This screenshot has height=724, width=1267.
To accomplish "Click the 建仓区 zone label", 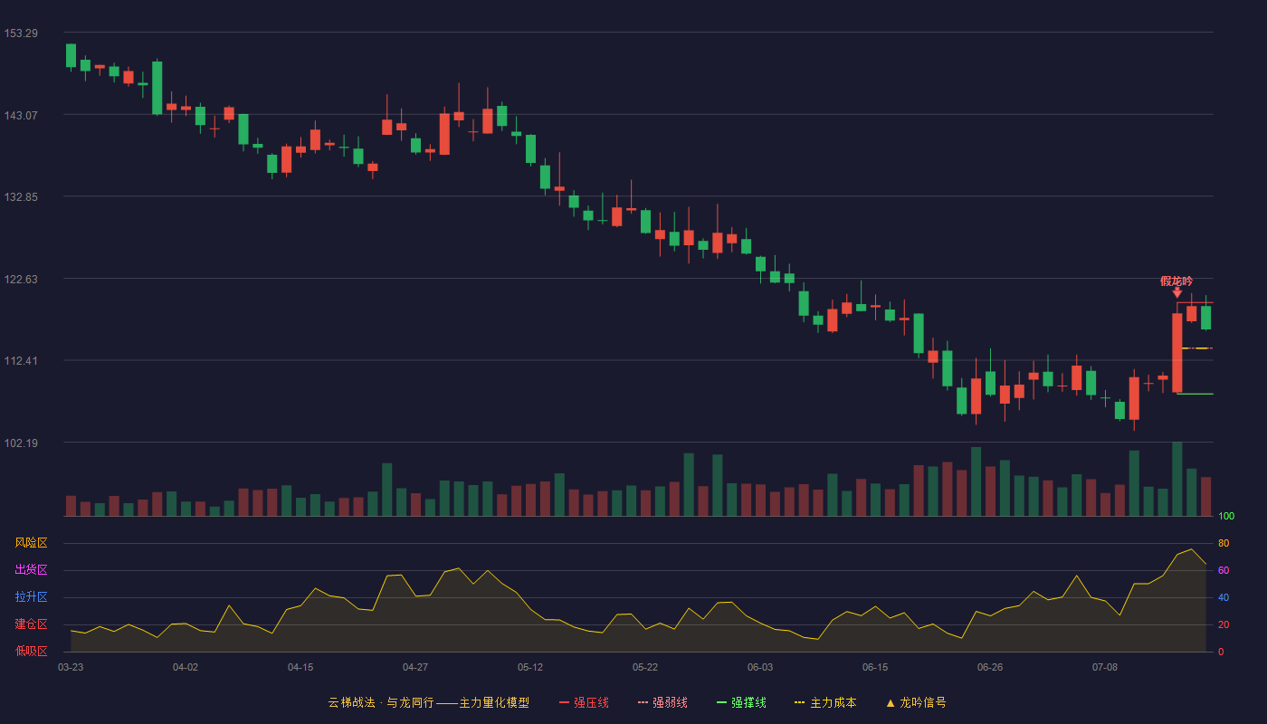I will pos(31,624).
